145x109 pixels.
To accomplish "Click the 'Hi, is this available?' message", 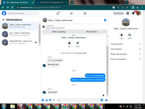I will pyautogui.click(x=55, y=60).
